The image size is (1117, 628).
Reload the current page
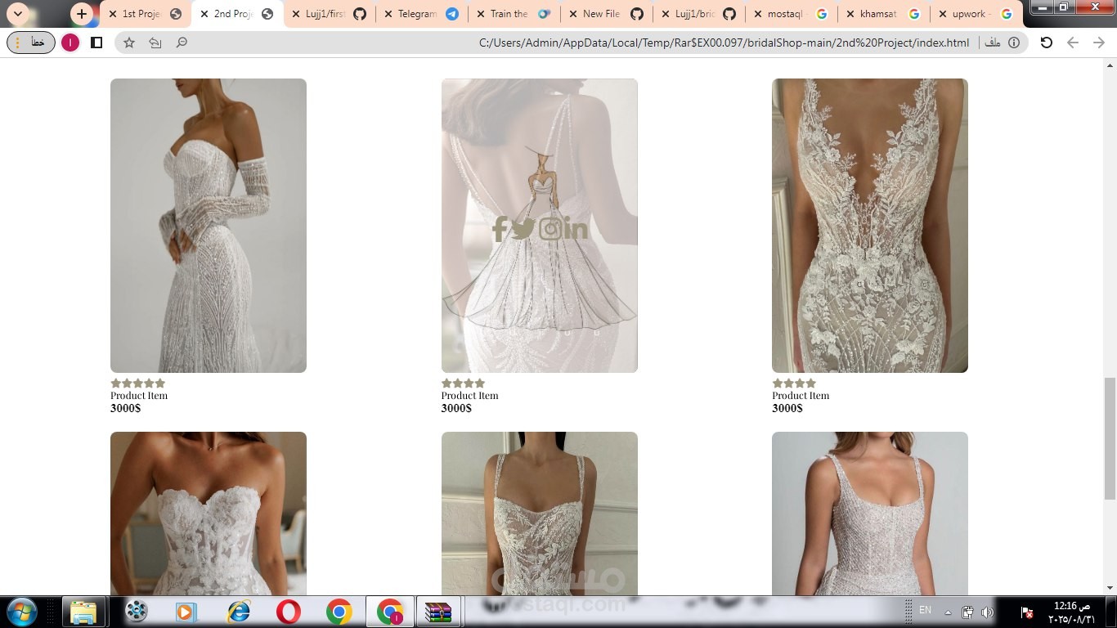1046,43
